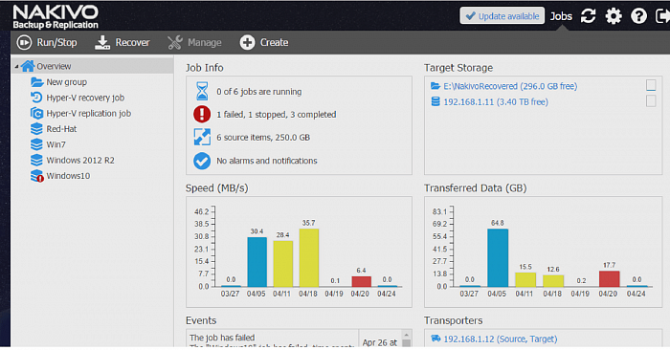Open the Create menu with plus icon

[x=264, y=42]
